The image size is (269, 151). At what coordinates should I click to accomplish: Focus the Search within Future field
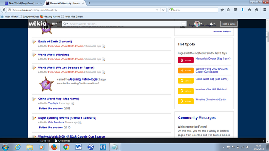click(x=124, y=24)
